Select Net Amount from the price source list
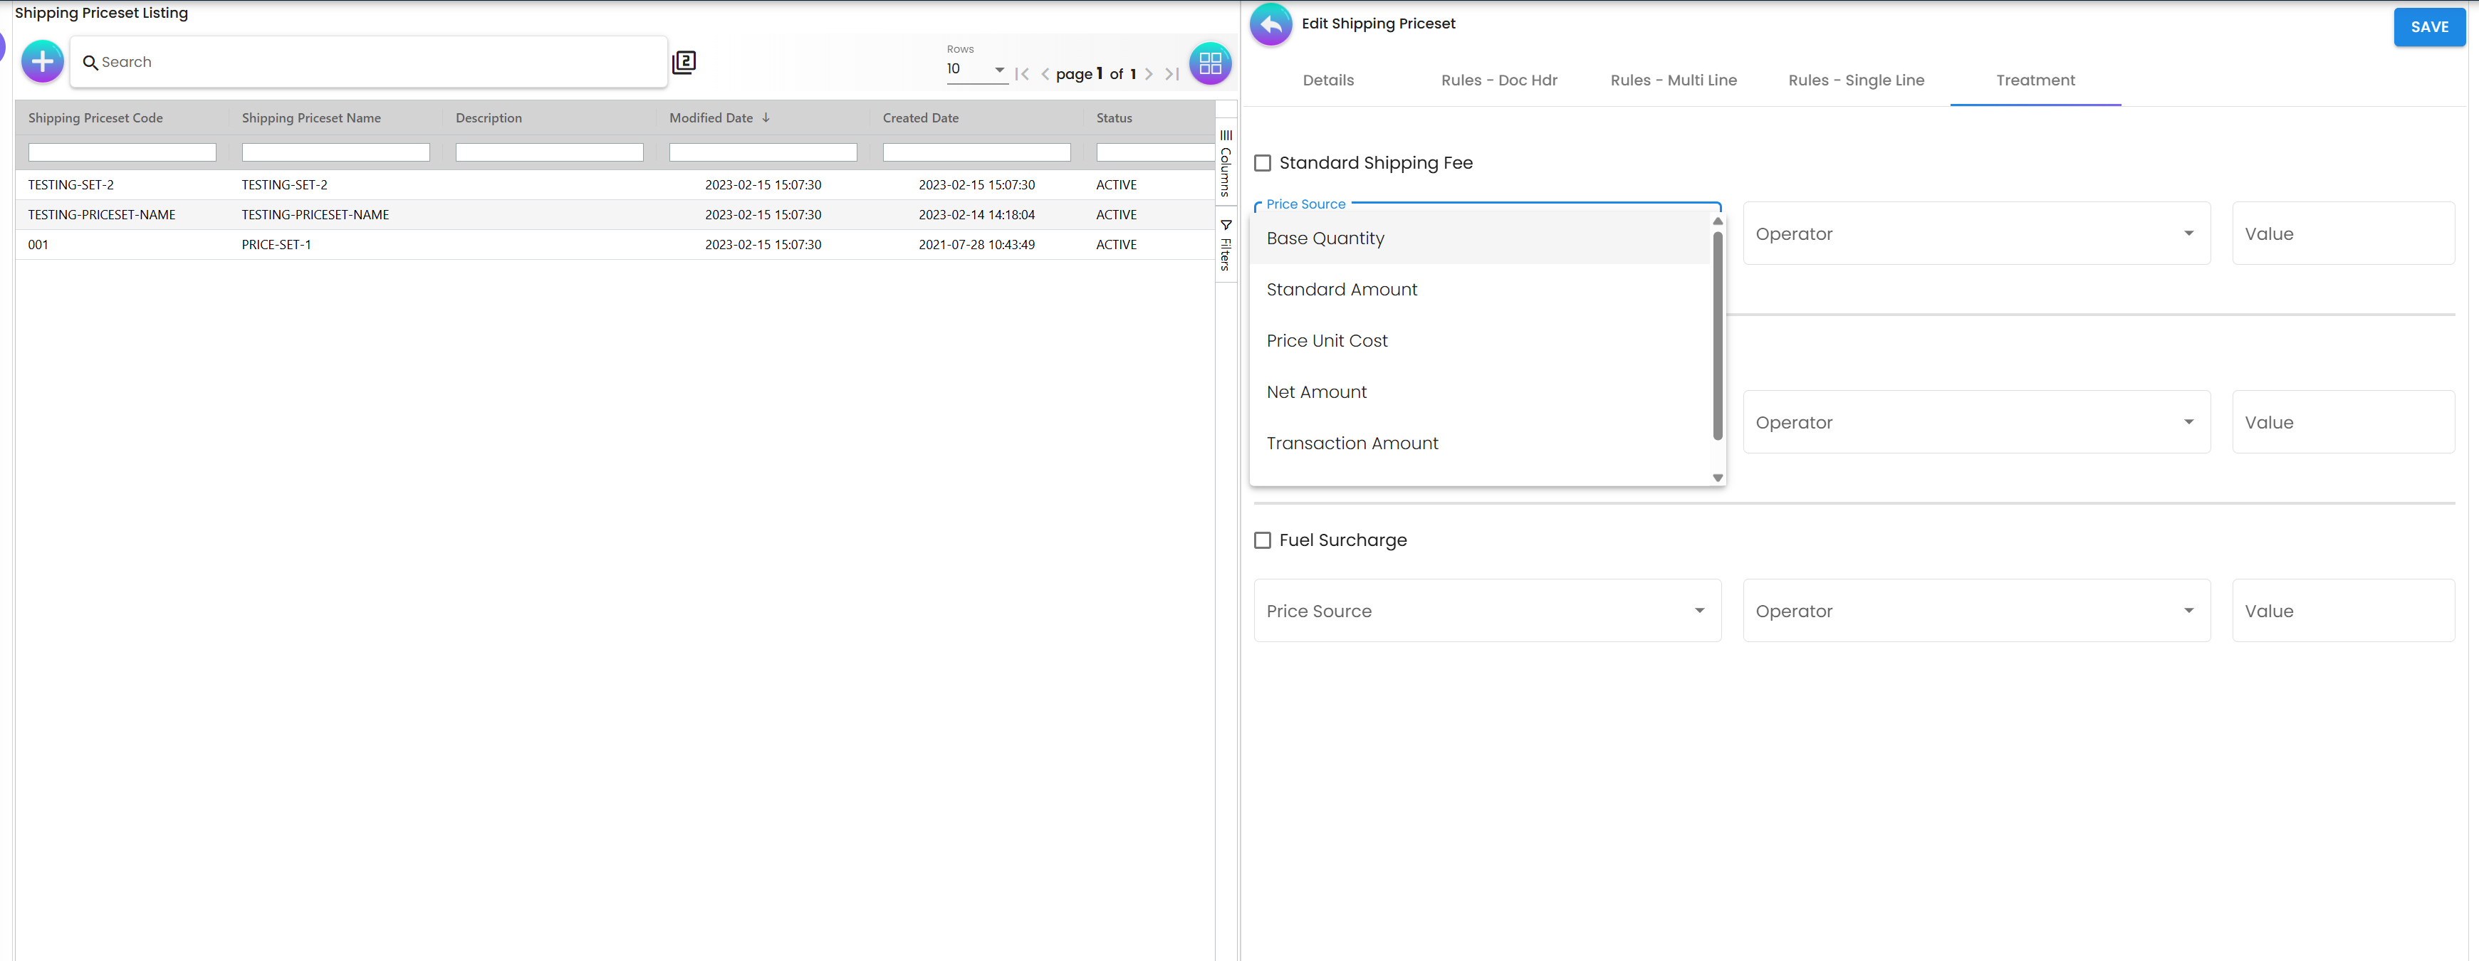This screenshot has height=961, width=2479. (1315, 392)
